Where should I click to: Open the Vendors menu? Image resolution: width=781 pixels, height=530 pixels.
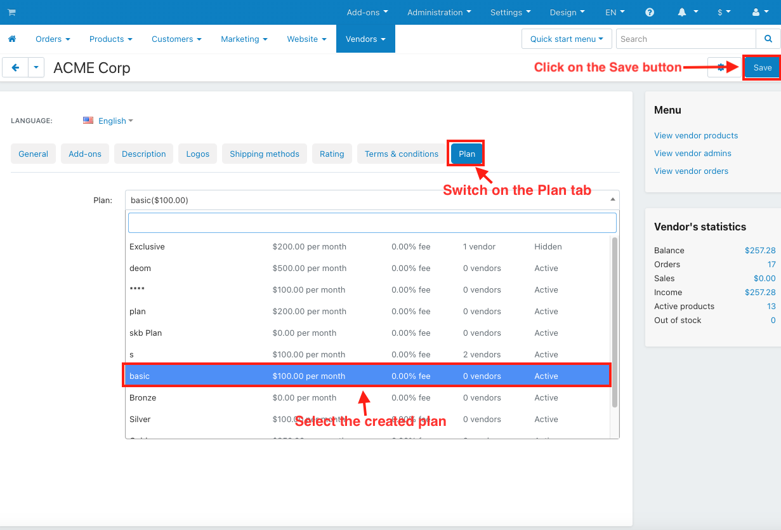click(x=365, y=39)
